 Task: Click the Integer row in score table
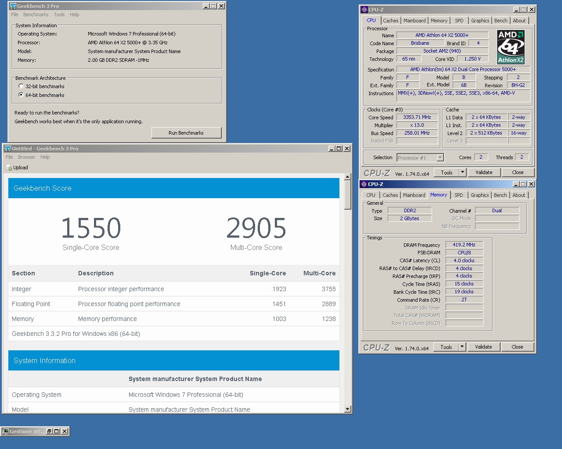174,289
